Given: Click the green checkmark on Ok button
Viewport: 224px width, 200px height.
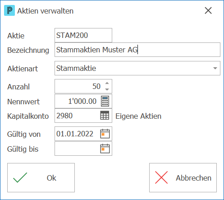Looking at the screenshot, I should click(20, 177).
